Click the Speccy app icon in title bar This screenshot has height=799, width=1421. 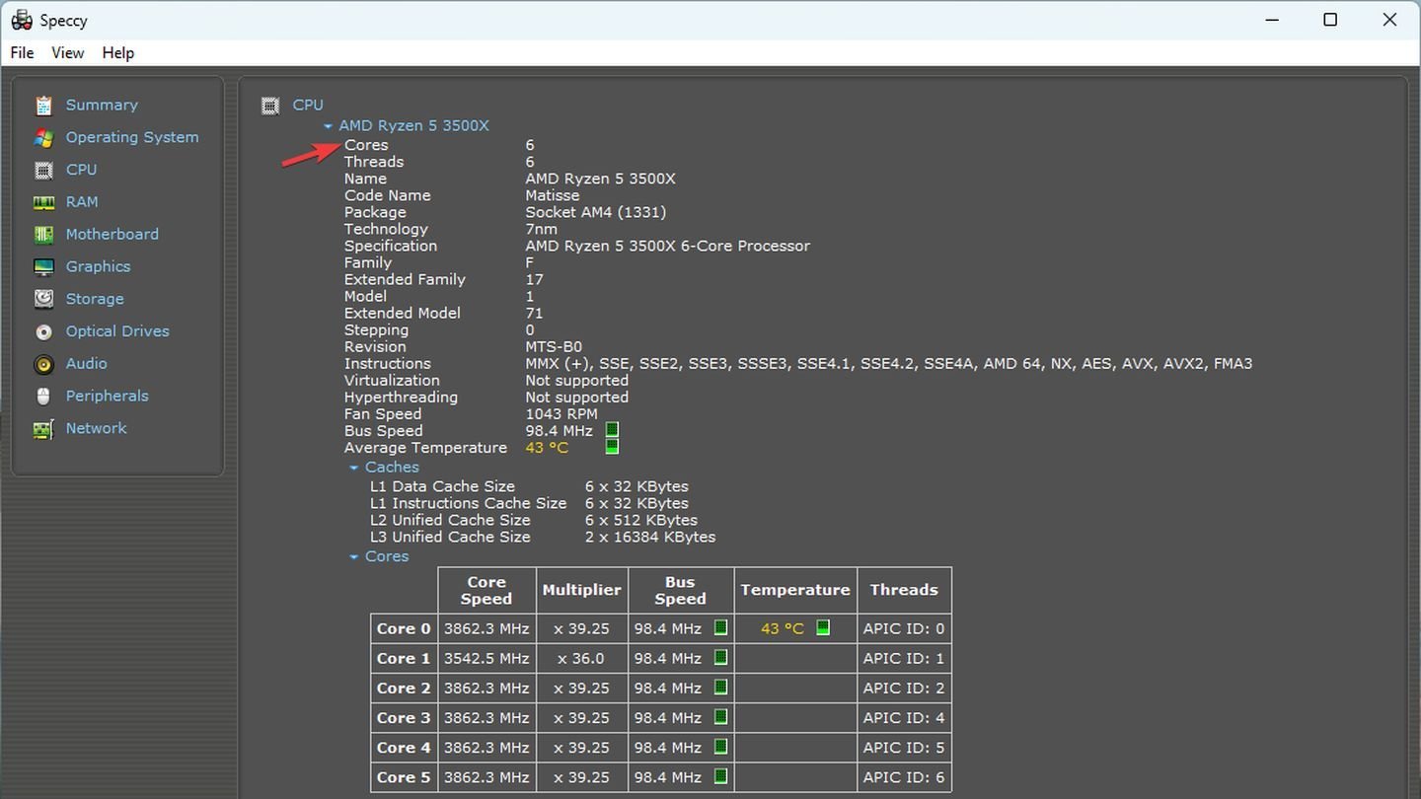[21, 20]
